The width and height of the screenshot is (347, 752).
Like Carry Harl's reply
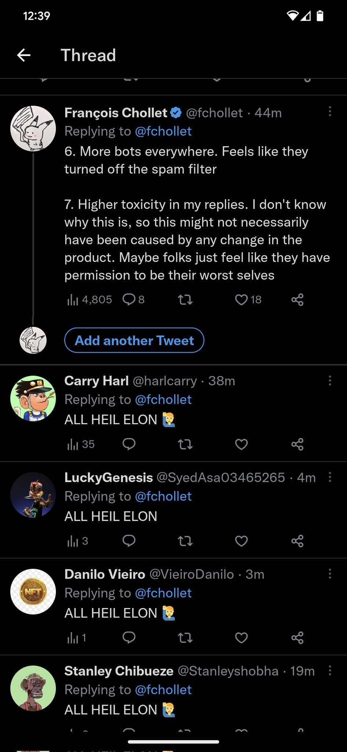241,444
